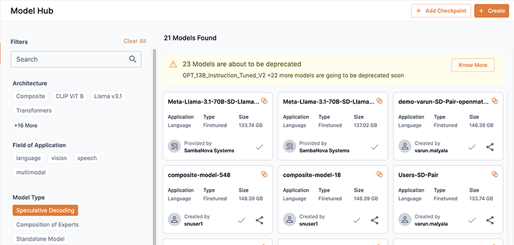Open the demo-varun-SD-Pair-openmat model title
This screenshot has width=514, height=245.
443,102
